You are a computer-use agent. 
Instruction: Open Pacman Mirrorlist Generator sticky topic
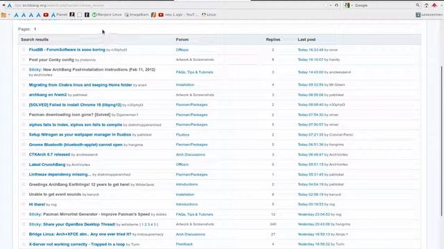coord(96,214)
